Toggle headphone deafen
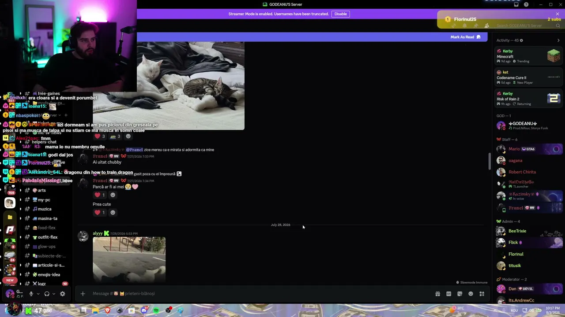This screenshot has width=565, height=317. click(x=46, y=294)
